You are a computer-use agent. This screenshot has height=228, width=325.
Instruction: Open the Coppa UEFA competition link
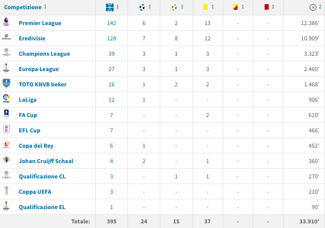click(35, 192)
